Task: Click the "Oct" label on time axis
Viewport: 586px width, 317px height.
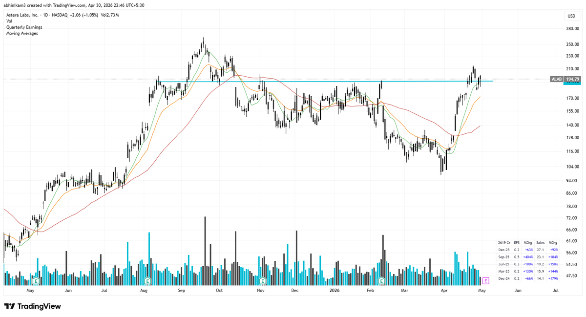Action: 219,290
